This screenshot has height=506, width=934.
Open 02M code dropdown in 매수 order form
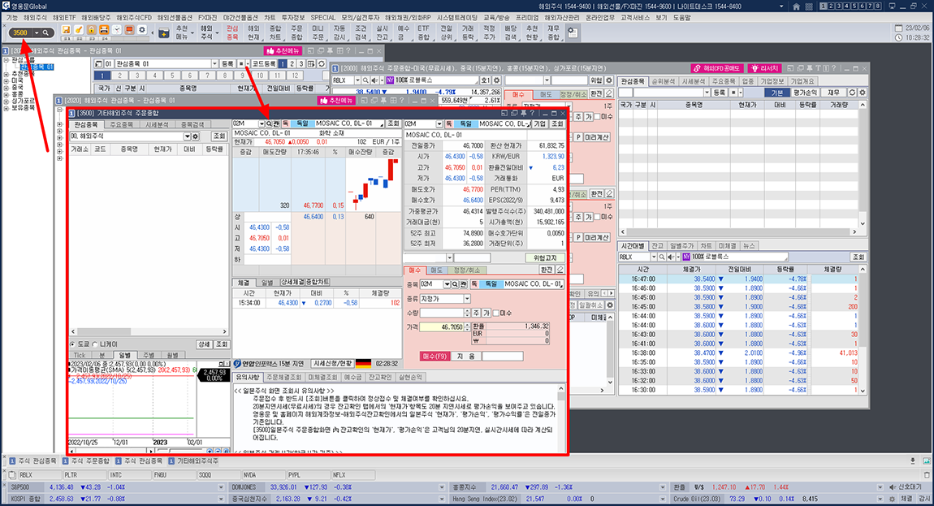(x=447, y=284)
